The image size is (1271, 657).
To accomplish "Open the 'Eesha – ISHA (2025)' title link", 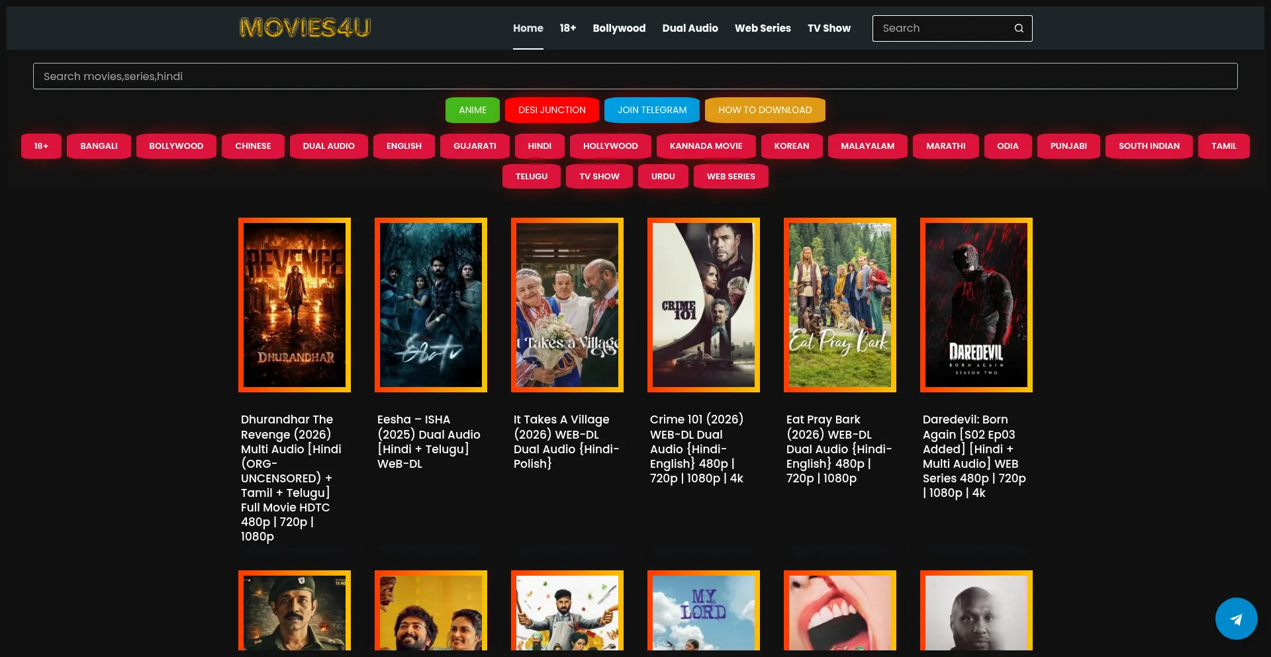I will click(429, 441).
